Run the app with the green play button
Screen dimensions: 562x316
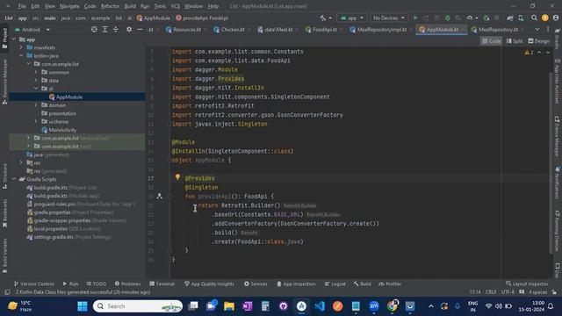415,18
